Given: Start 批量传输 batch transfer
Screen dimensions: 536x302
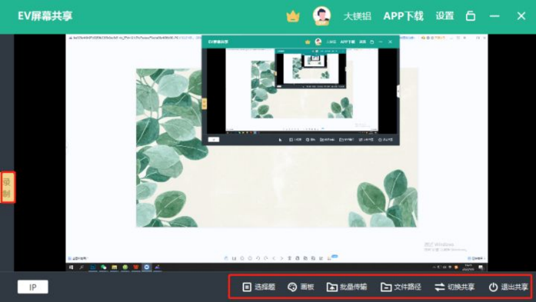Looking at the screenshot, I should click(347, 287).
